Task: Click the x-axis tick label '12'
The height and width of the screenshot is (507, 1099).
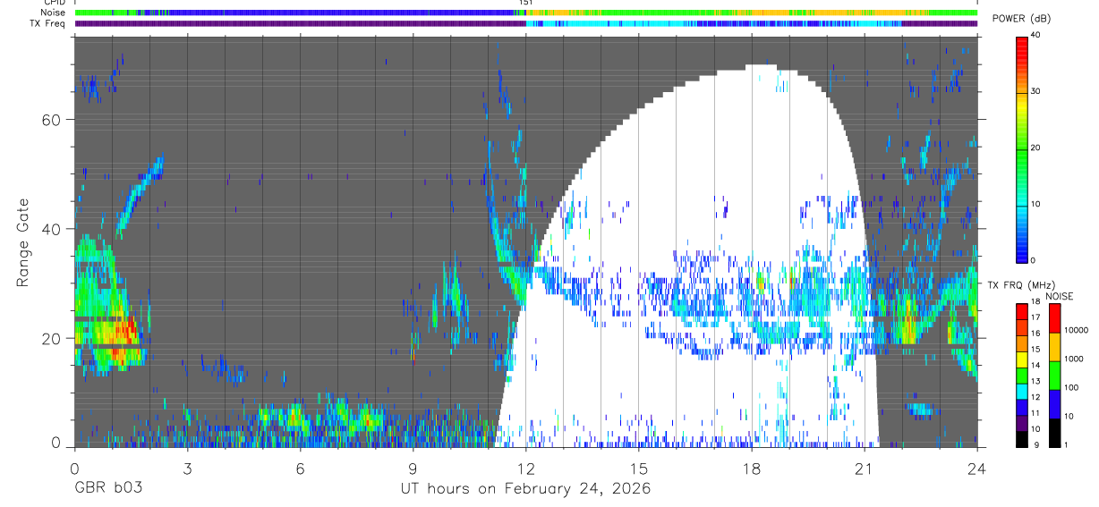Action: tap(525, 469)
